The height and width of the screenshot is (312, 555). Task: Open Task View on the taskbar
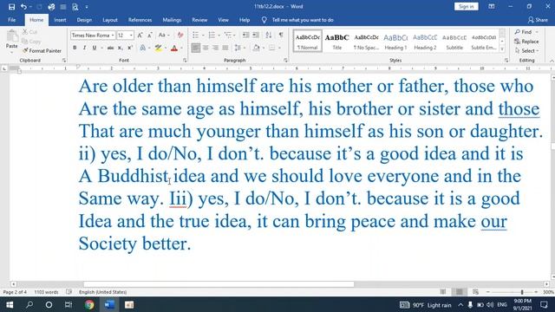coord(69,304)
